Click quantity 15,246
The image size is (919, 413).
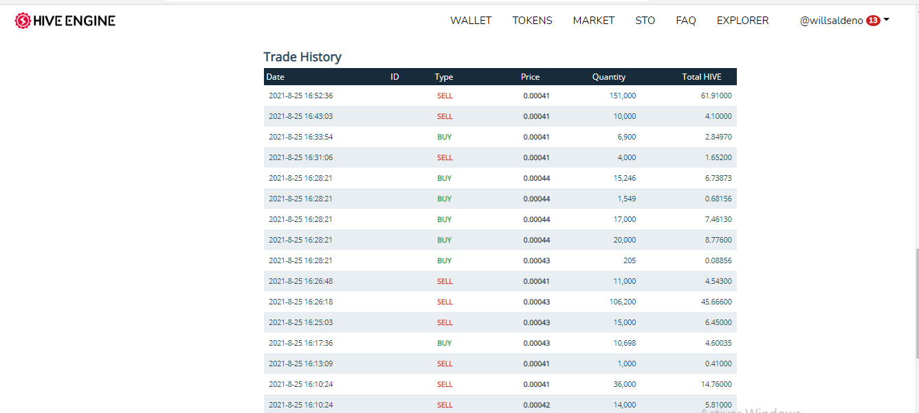point(625,178)
